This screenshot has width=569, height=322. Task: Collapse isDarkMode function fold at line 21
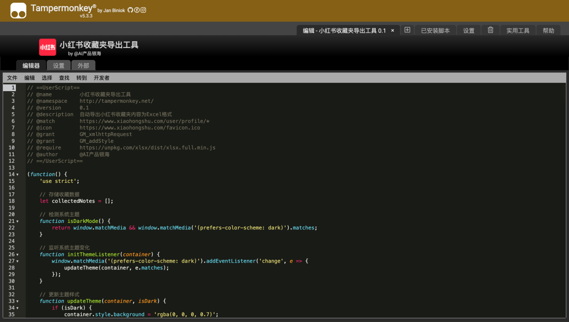tap(17, 221)
